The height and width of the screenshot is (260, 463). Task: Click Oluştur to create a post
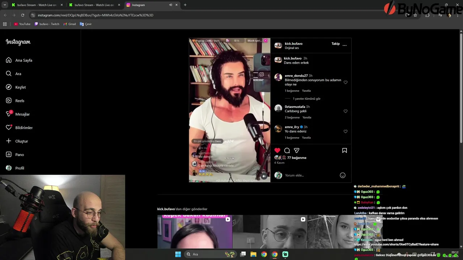(17, 141)
